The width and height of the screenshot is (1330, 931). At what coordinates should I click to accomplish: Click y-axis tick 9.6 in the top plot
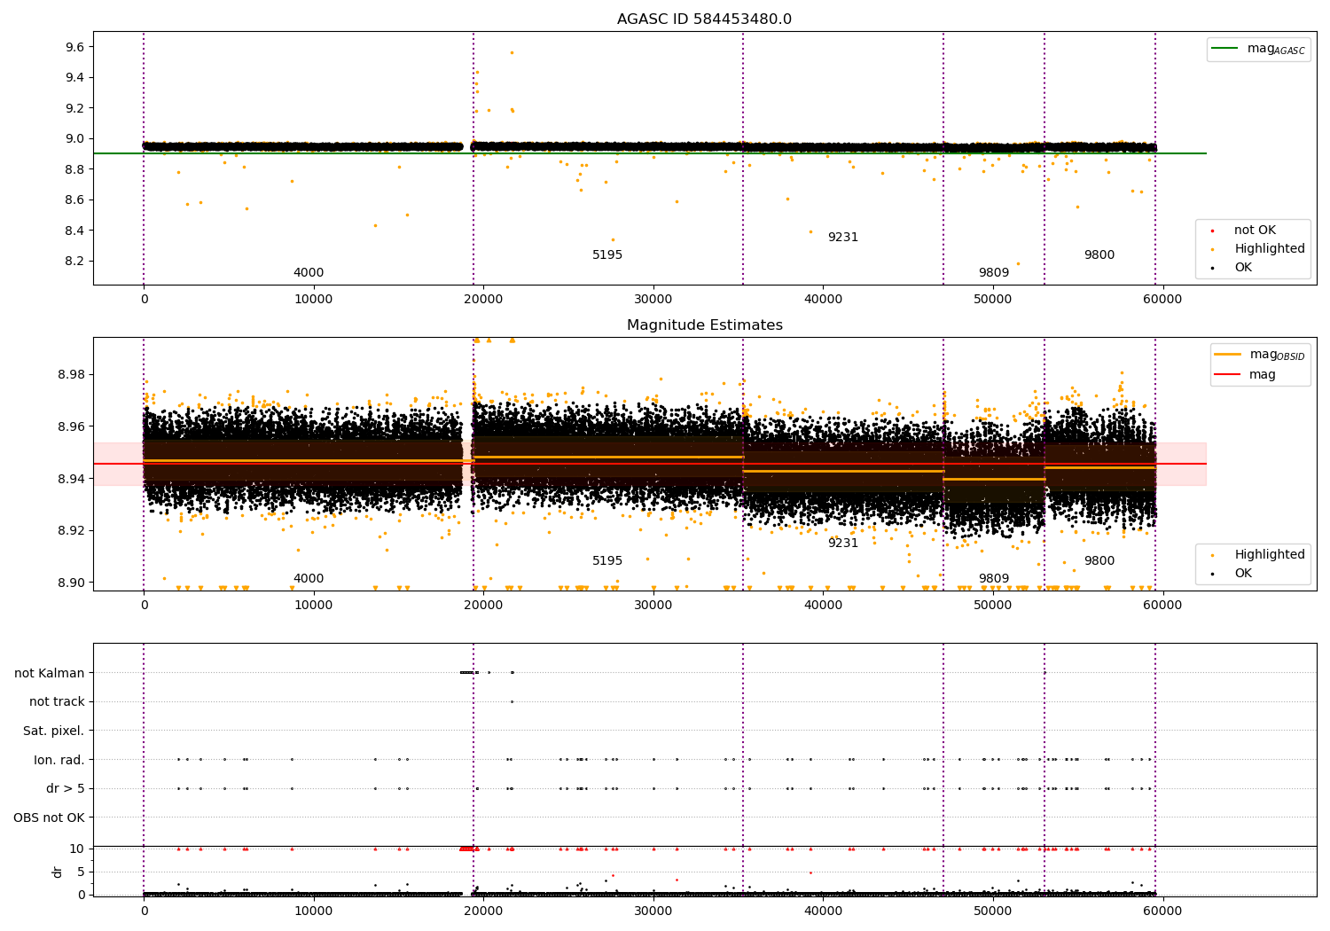74,47
